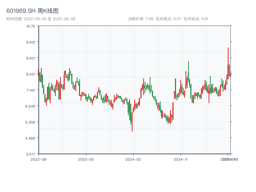
Task: Click the 5.358 y-axis label
Action: 31,122
